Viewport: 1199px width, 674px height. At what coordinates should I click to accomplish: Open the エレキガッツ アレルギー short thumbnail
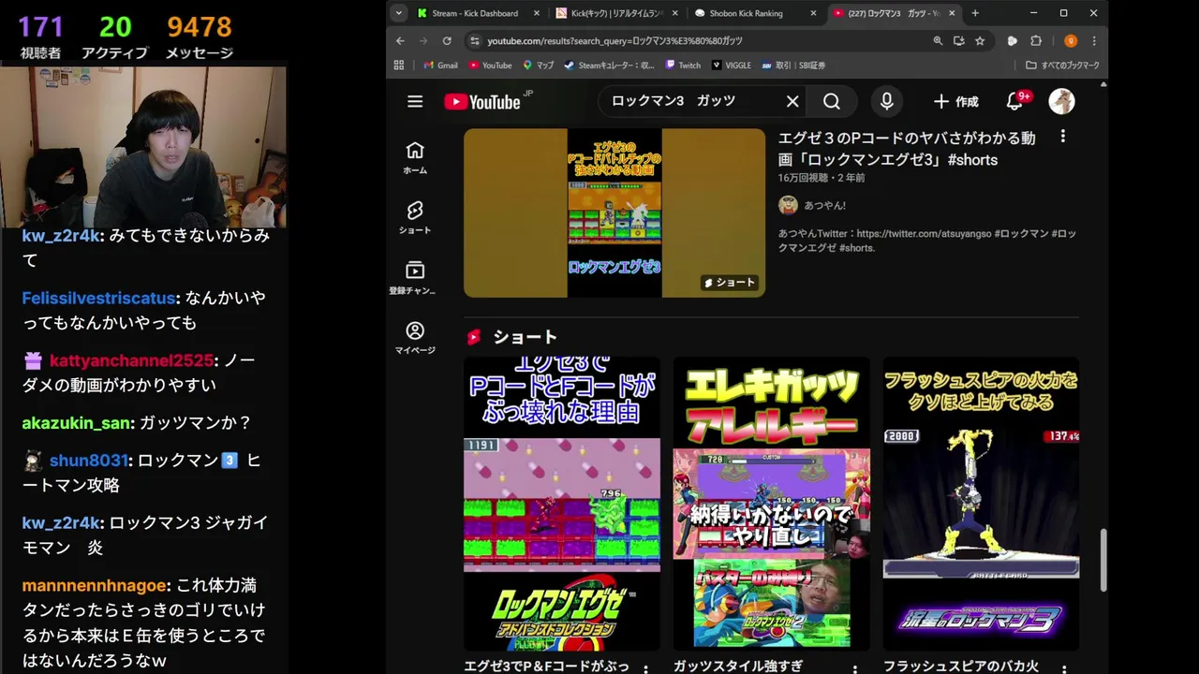(x=772, y=504)
